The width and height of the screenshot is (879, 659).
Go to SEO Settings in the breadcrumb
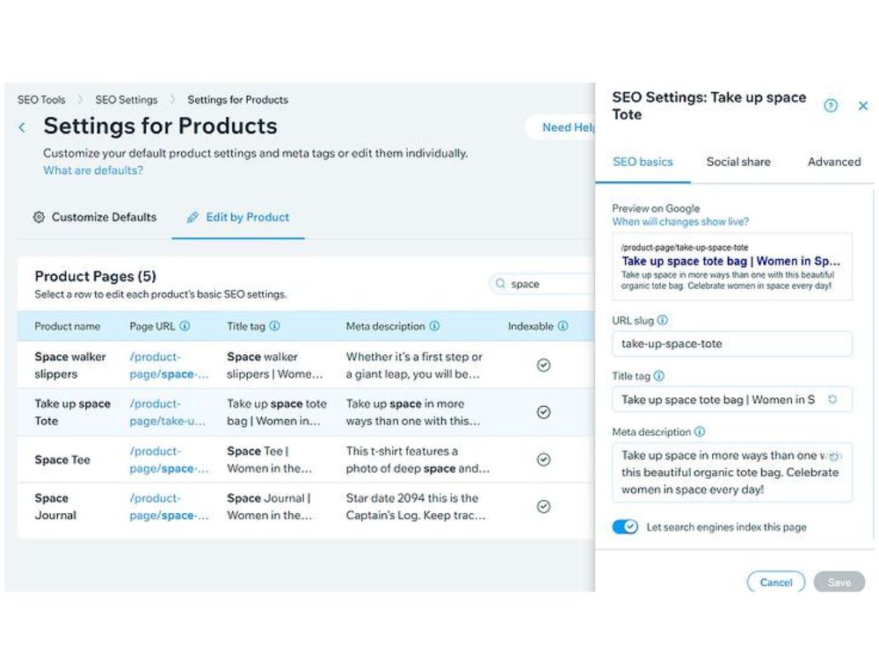[126, 100]
